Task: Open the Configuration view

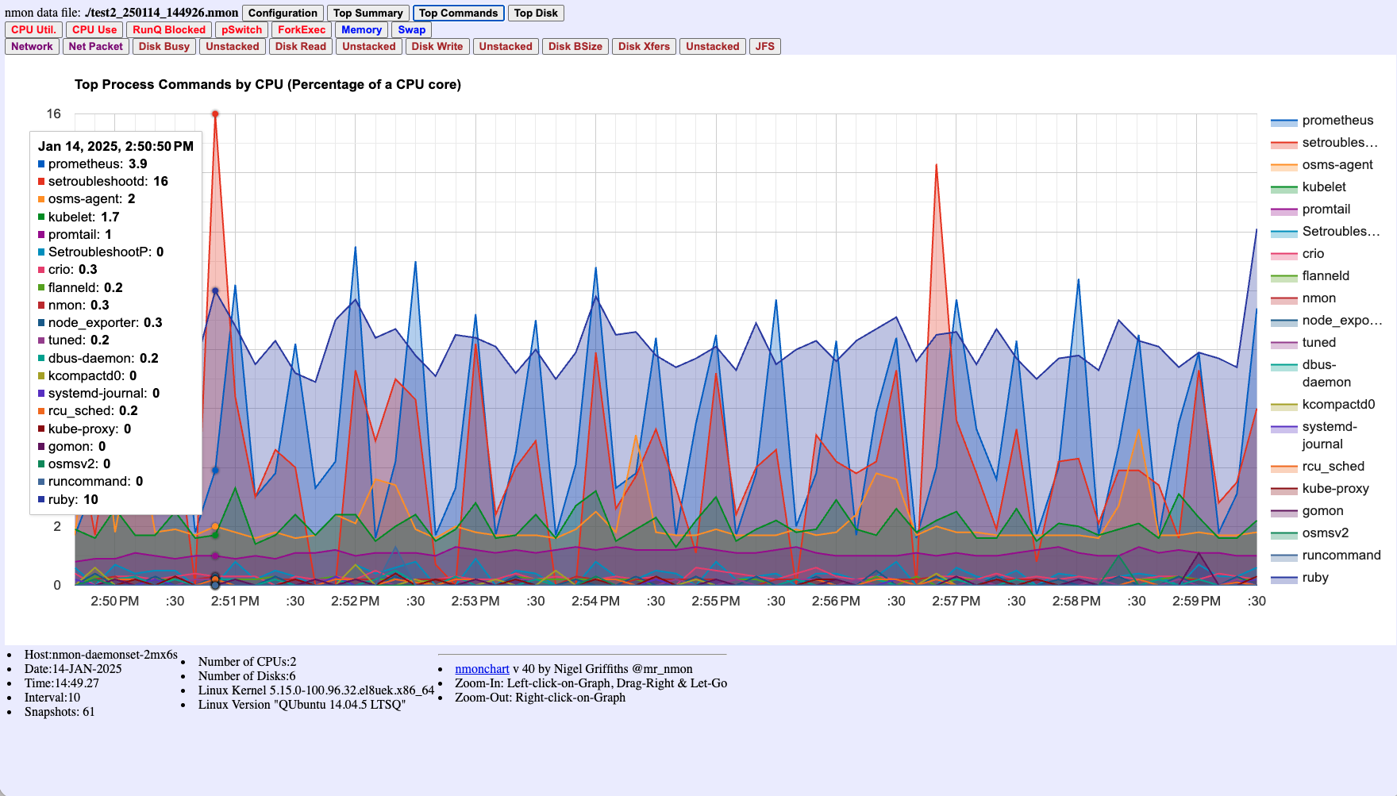Action: point(283,13)
